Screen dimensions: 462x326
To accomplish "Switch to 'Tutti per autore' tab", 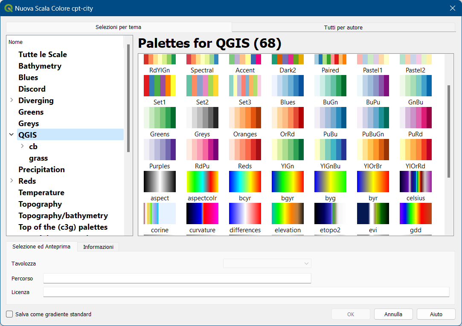I will [343, 27].
